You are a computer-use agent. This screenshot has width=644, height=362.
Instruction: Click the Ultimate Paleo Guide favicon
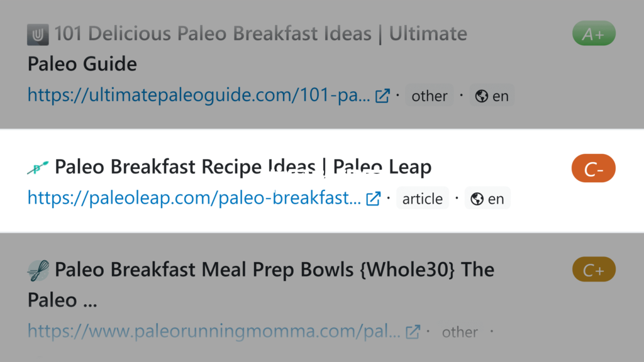38,35
